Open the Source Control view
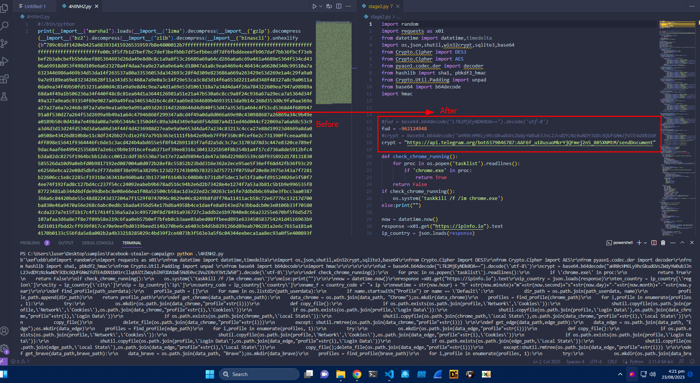Viewport: 700px width, 383px height. (4, 43)
